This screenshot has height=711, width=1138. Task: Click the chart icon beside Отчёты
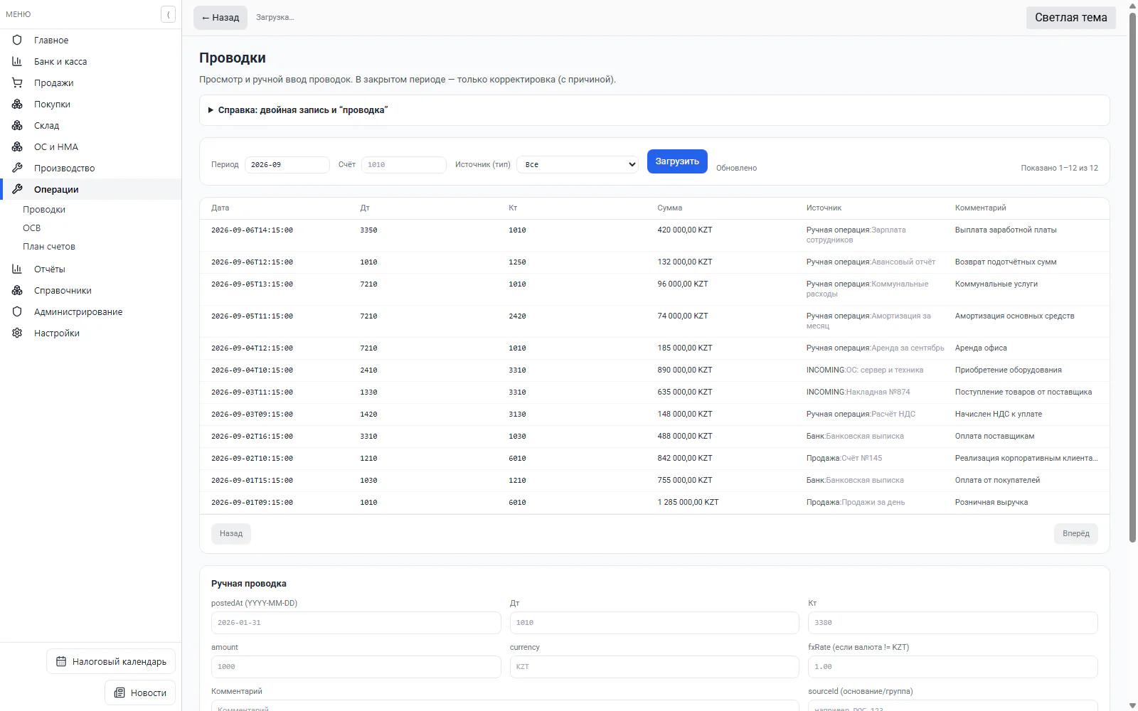point(17,269)
